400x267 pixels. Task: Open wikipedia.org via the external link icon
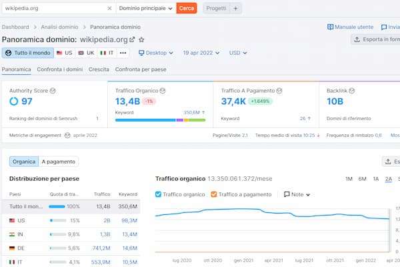click(131, 40)
